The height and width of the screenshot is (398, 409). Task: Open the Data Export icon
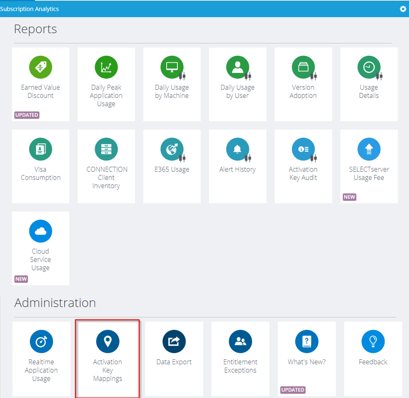174,341
